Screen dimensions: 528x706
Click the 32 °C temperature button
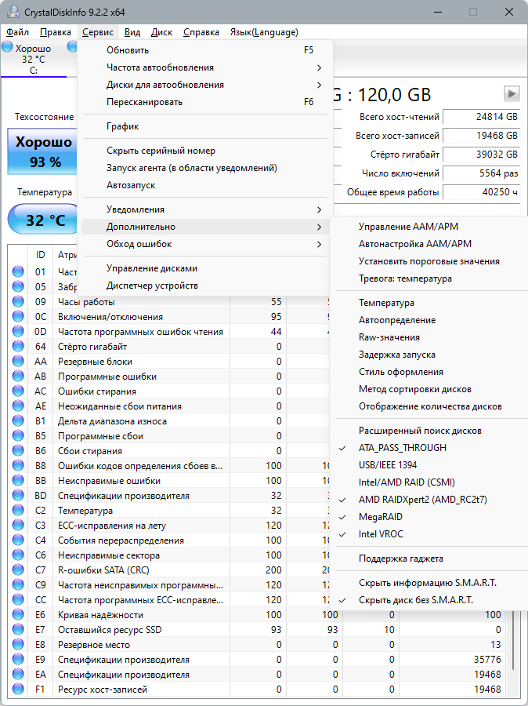coord(45,220)
